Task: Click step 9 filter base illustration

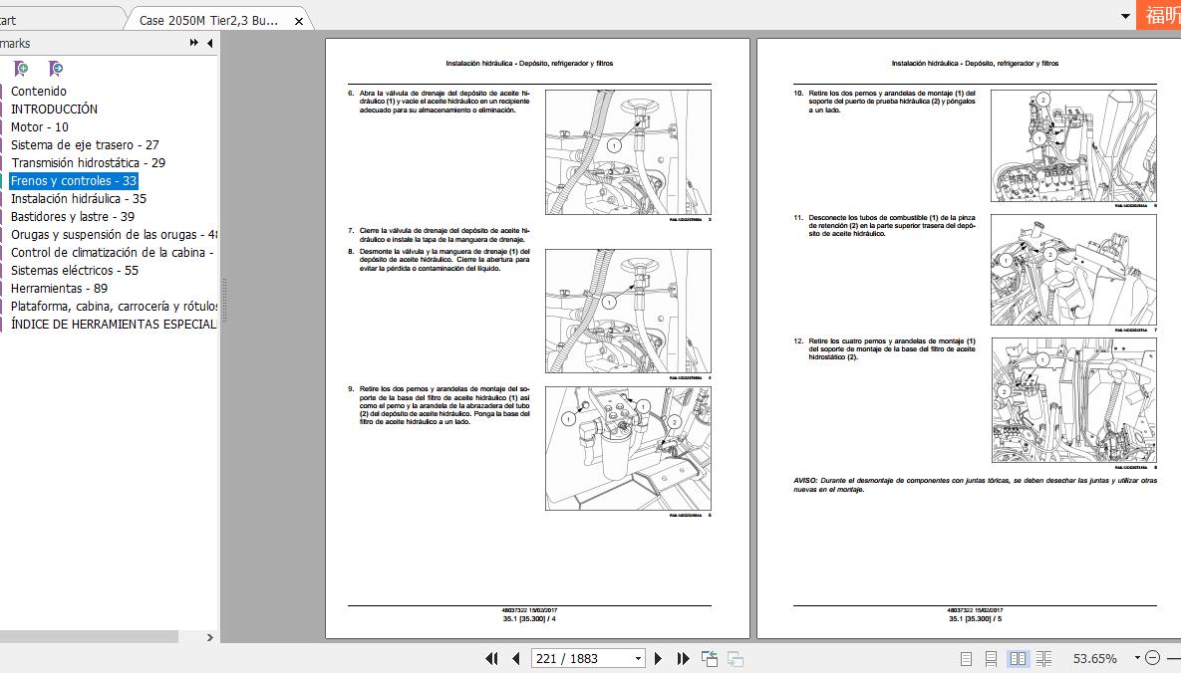Action: (x=628, y=448)
